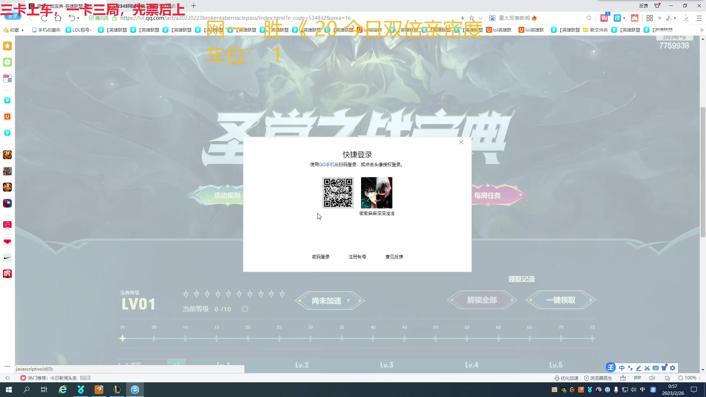
Task: Go to browser home page icon
Action: tap(58, 18)
